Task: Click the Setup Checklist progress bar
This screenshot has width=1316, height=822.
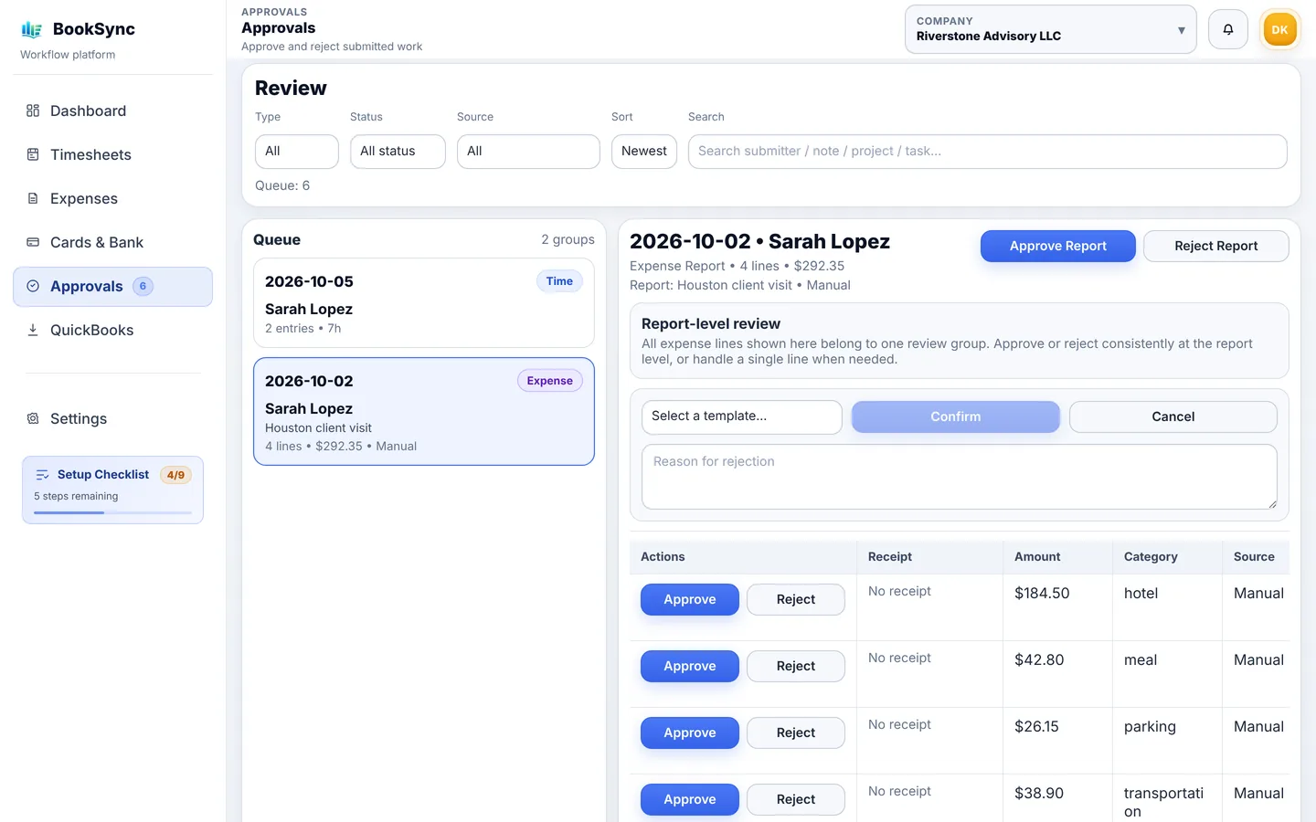Action: click(112, 512)
